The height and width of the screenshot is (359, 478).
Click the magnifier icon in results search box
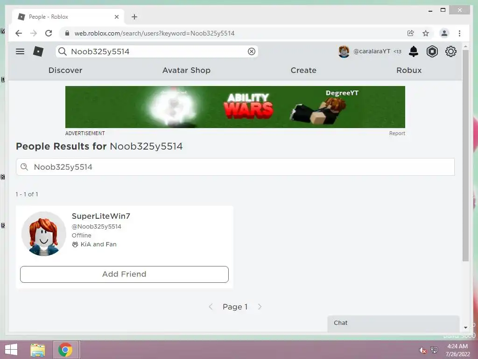[24, 167]
